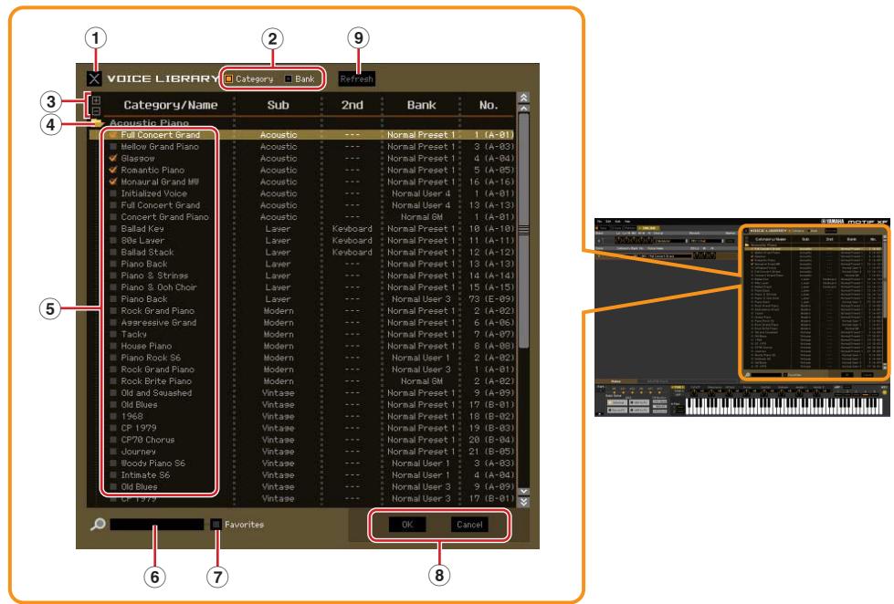The image size is (894, 604).
Task: Select voice "Rock Brite Piano"
Action: [x=156, y=380]
